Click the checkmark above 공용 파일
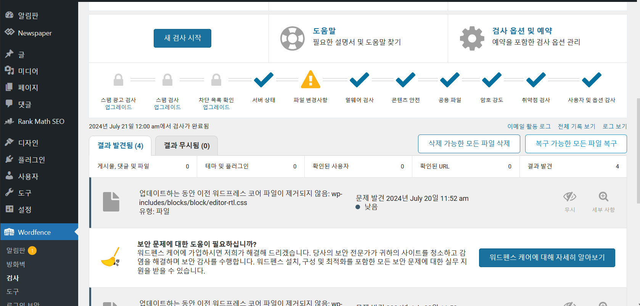 point(450,80)
